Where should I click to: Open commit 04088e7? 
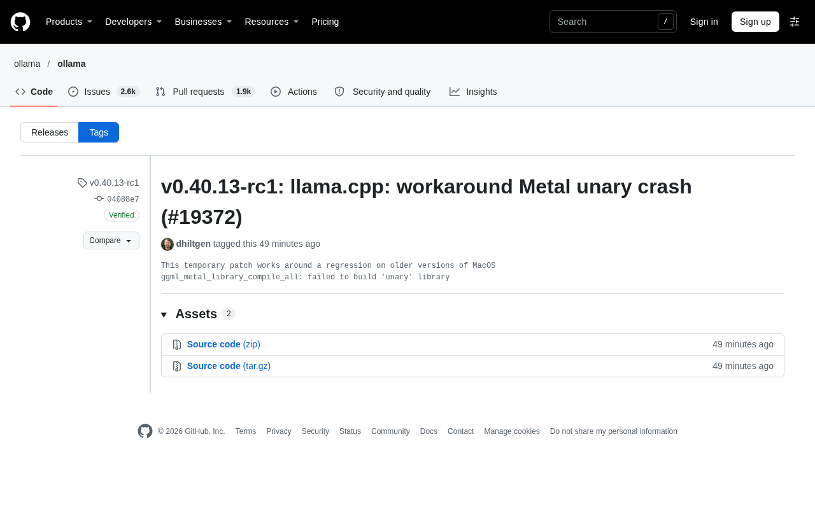coord(123,199)
